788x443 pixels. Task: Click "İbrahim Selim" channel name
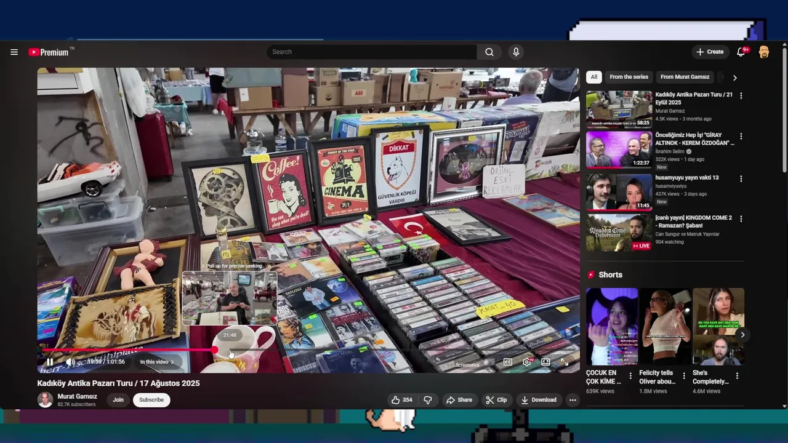pos(670,151)
